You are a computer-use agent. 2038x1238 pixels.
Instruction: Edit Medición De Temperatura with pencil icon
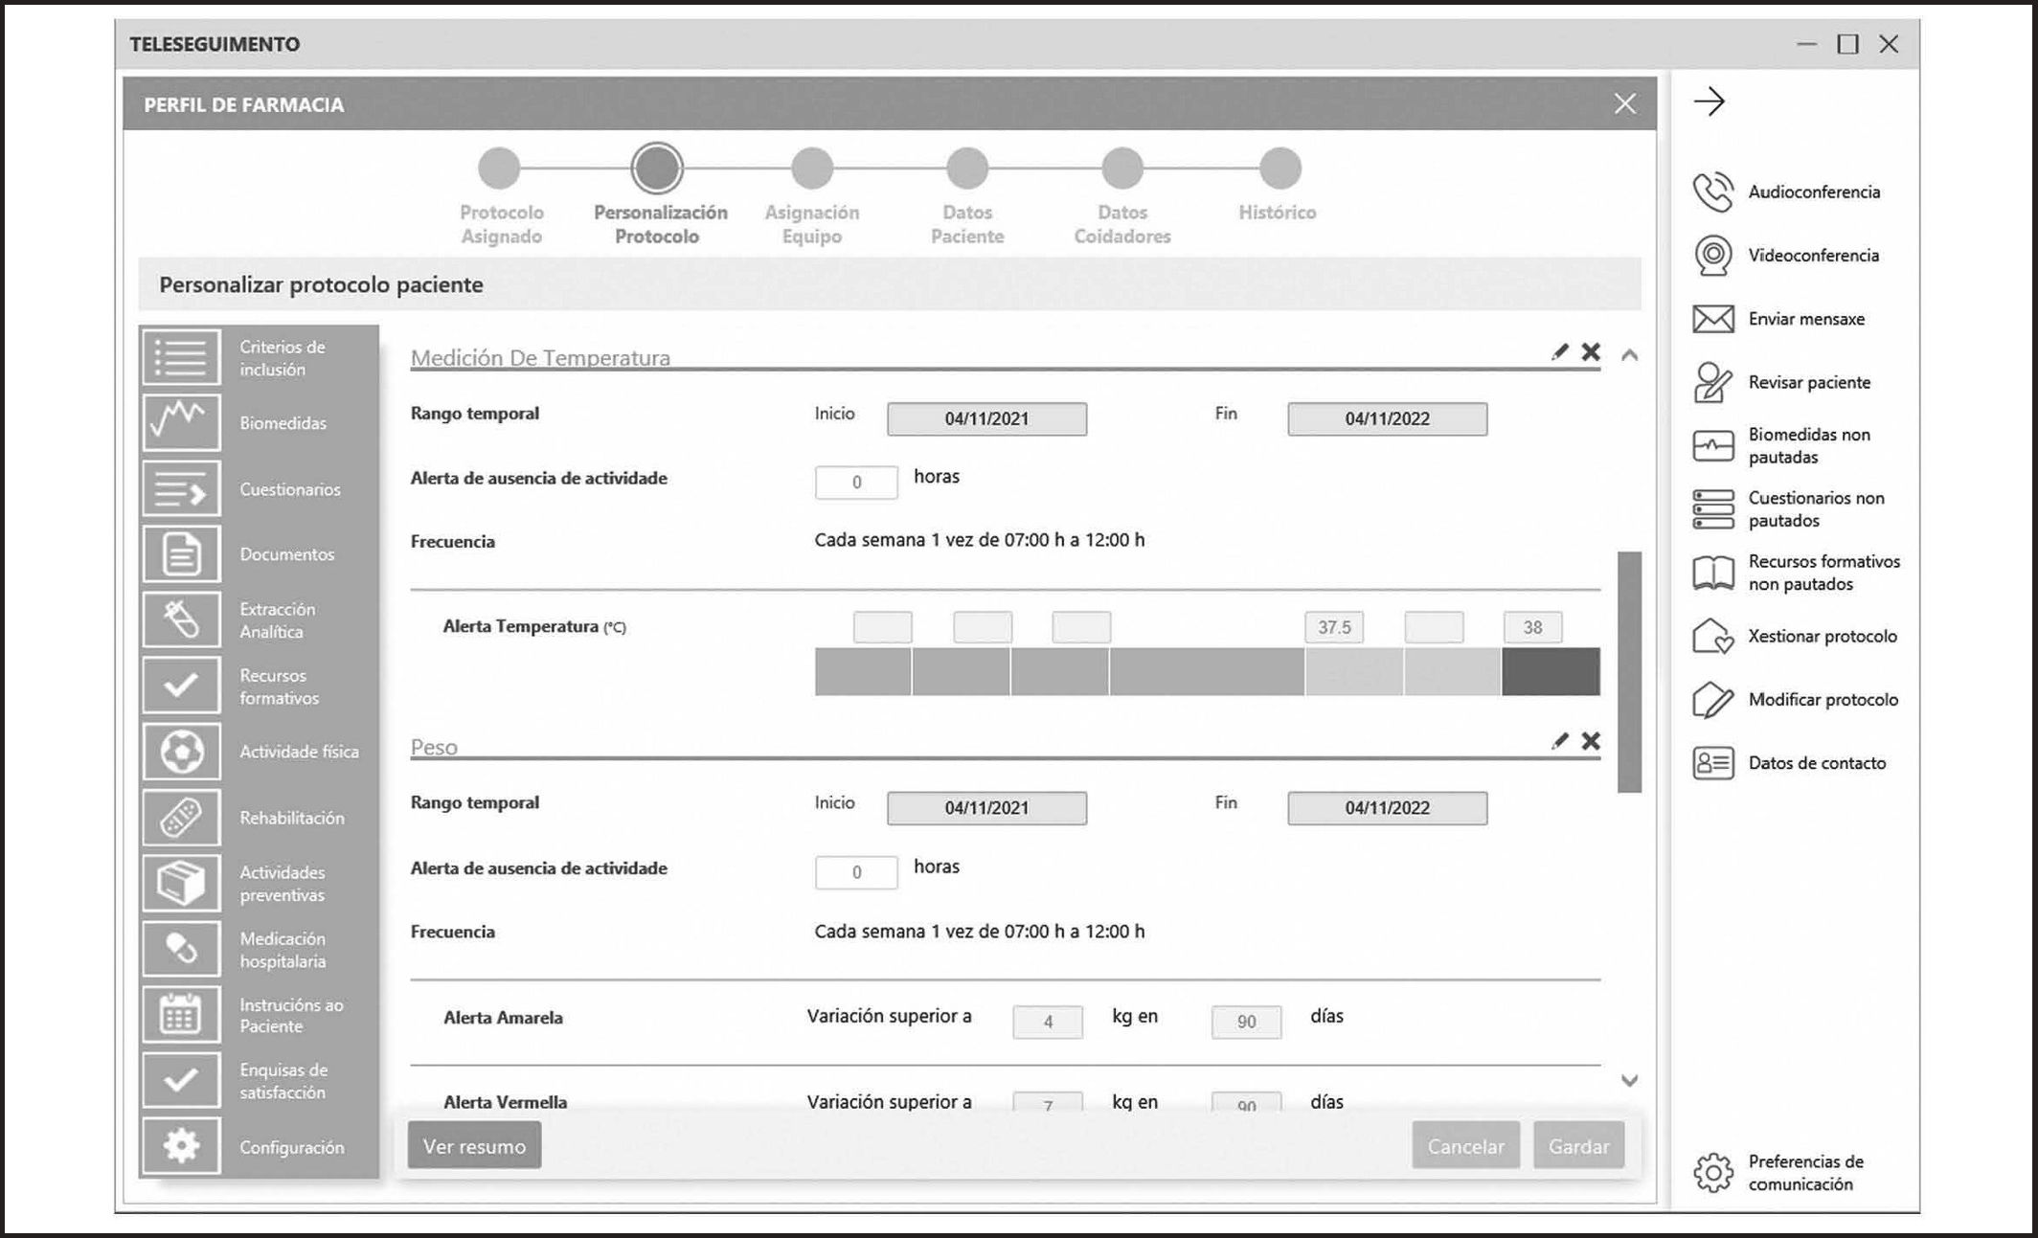point(1559,352)
